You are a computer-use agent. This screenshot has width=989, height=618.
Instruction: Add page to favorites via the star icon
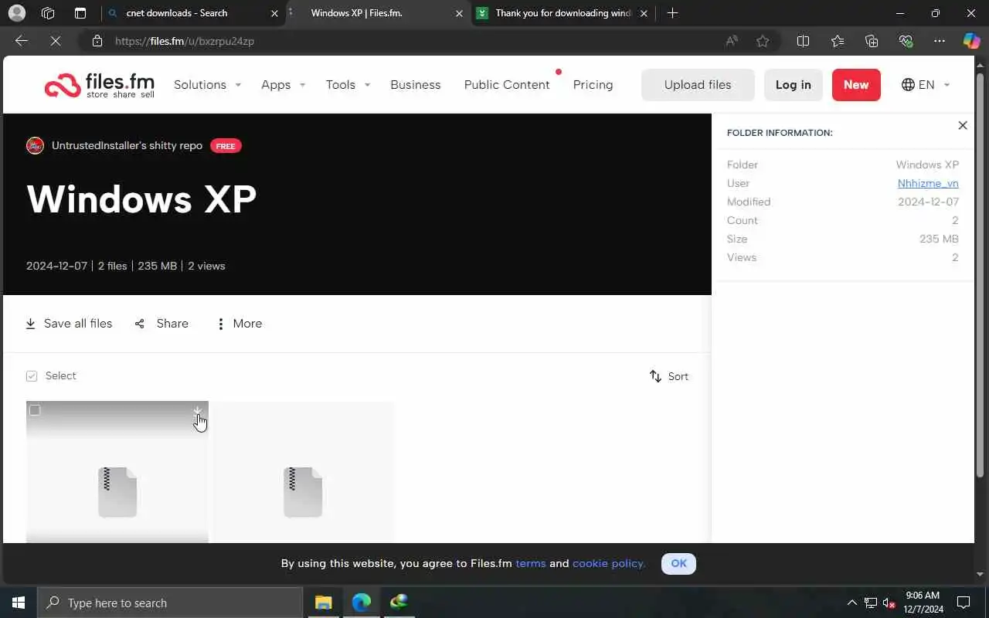(763, 41)
